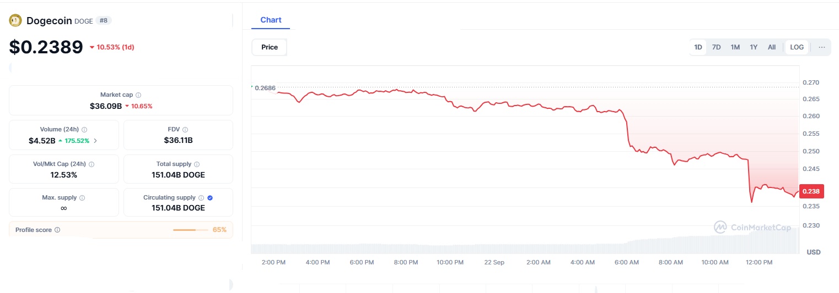839x293 pixels.
Task: Select the 1Y time range
Action: point(754,47)
